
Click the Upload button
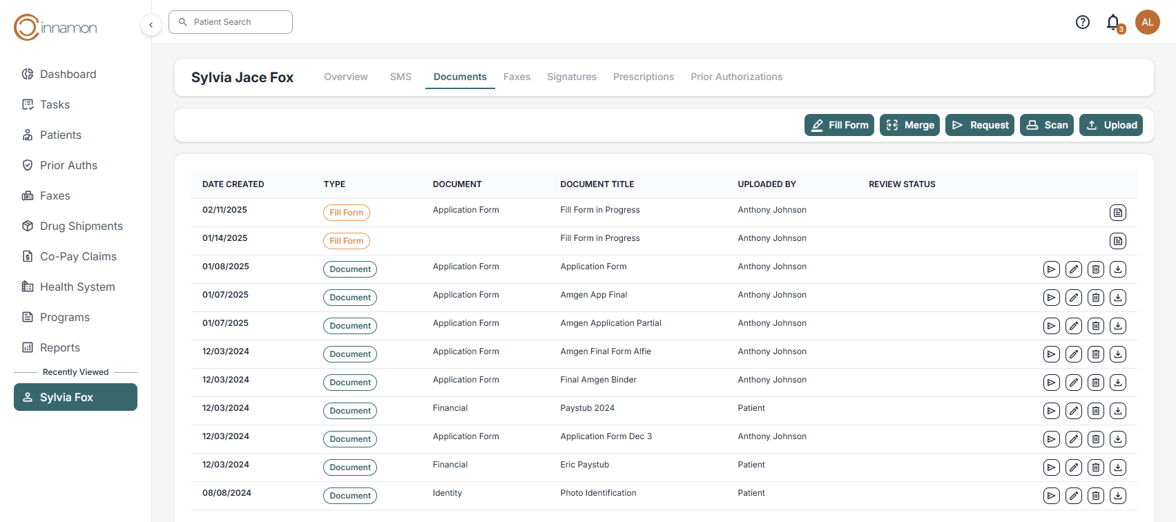(x=1110, y=125)
